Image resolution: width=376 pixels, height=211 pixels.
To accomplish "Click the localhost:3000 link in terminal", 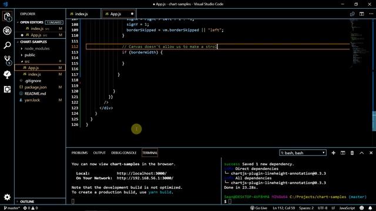I will tap(142, 173).
